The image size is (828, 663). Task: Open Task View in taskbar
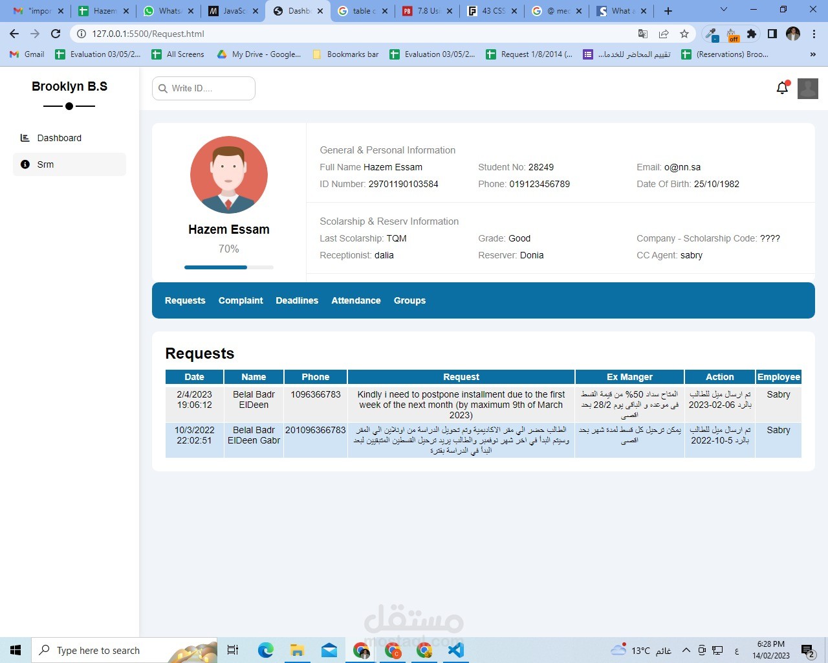[x=233, y=650]
